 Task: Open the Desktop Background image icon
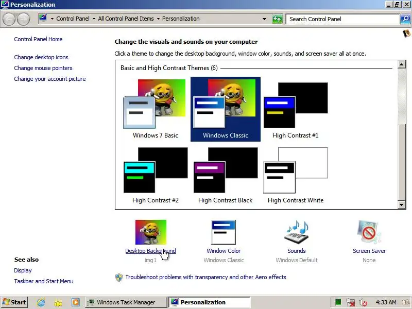point(151,232)
